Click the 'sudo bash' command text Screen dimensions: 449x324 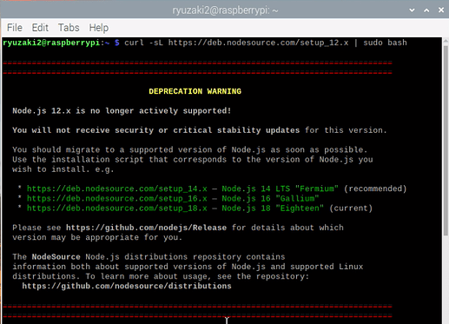pos(385,43)
